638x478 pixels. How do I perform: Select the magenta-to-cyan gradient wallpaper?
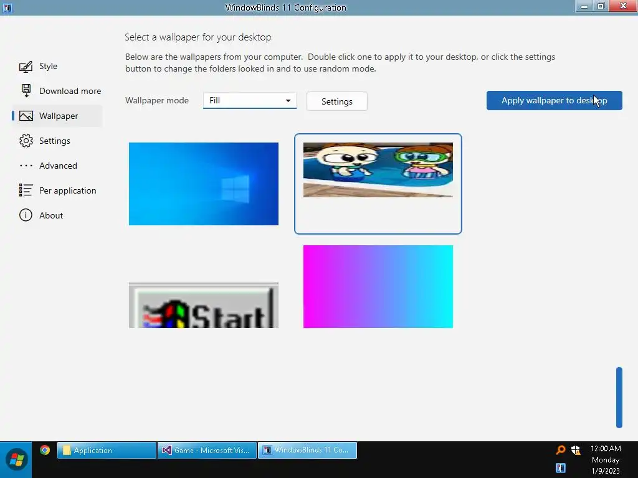pos(378,286)
